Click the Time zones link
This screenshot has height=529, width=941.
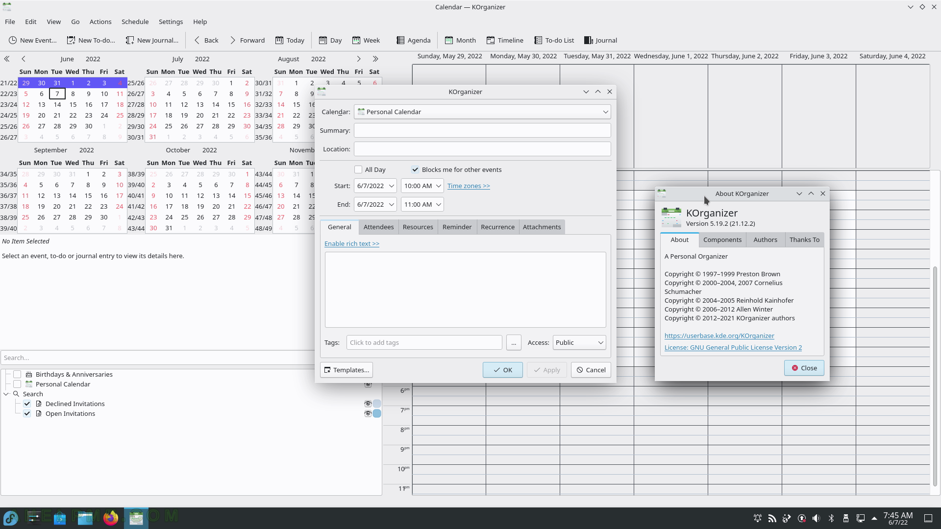pyautogui.click(x=469, y=186)
